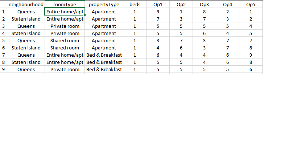
Task: Select row number 5 label
Action: click(4, 41)
